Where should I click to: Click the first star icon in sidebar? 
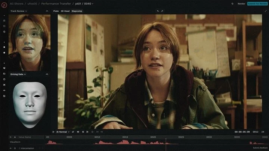[4, 47]
